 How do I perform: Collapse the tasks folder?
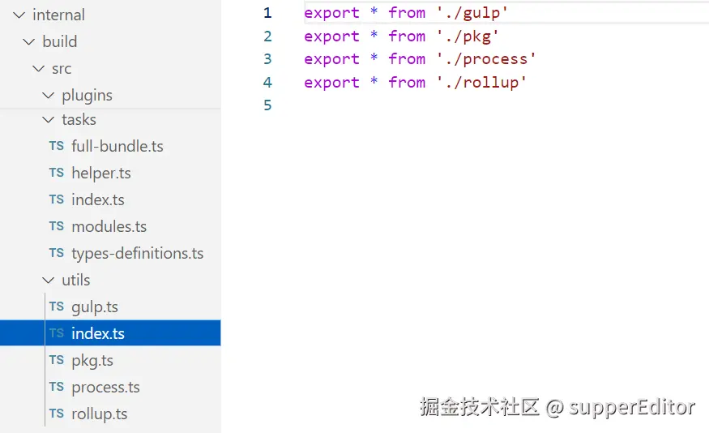49,119
